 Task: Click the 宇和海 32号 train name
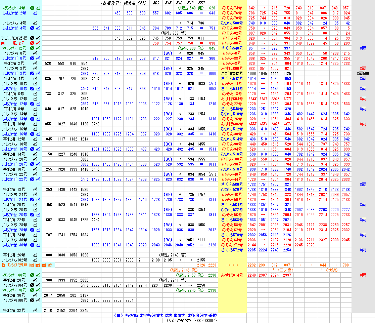click(14, 310)
